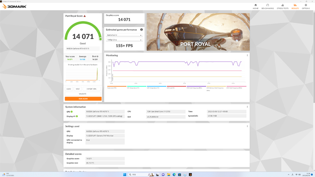
Task: Click the green GPU status check icon
Action: [72, 112]
